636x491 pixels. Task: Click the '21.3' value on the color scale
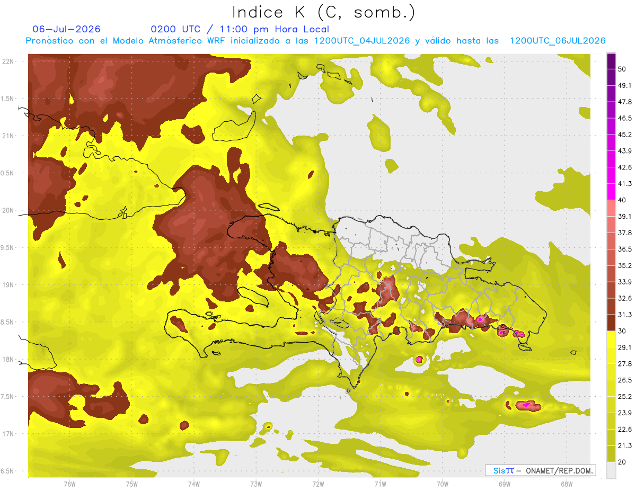click(625, 445)
